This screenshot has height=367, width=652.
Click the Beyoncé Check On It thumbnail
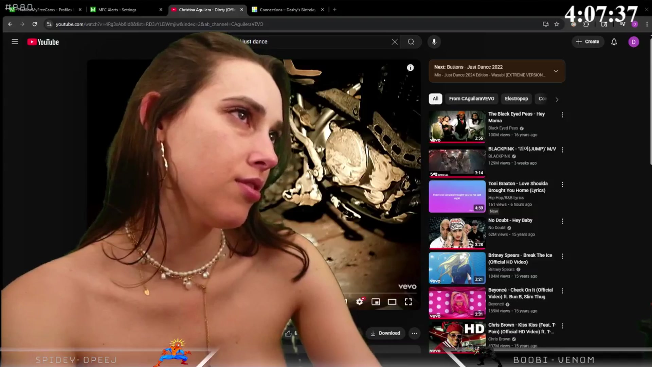[x=457, y=303]
